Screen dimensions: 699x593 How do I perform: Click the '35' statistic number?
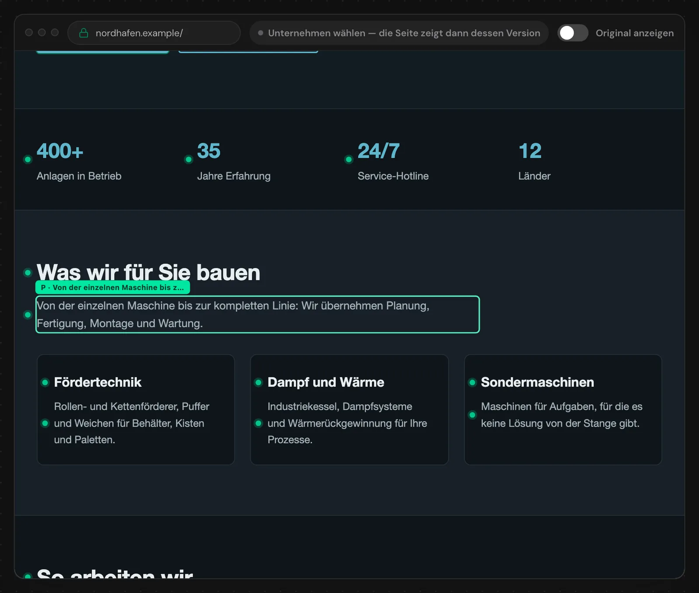coord(209,151)
